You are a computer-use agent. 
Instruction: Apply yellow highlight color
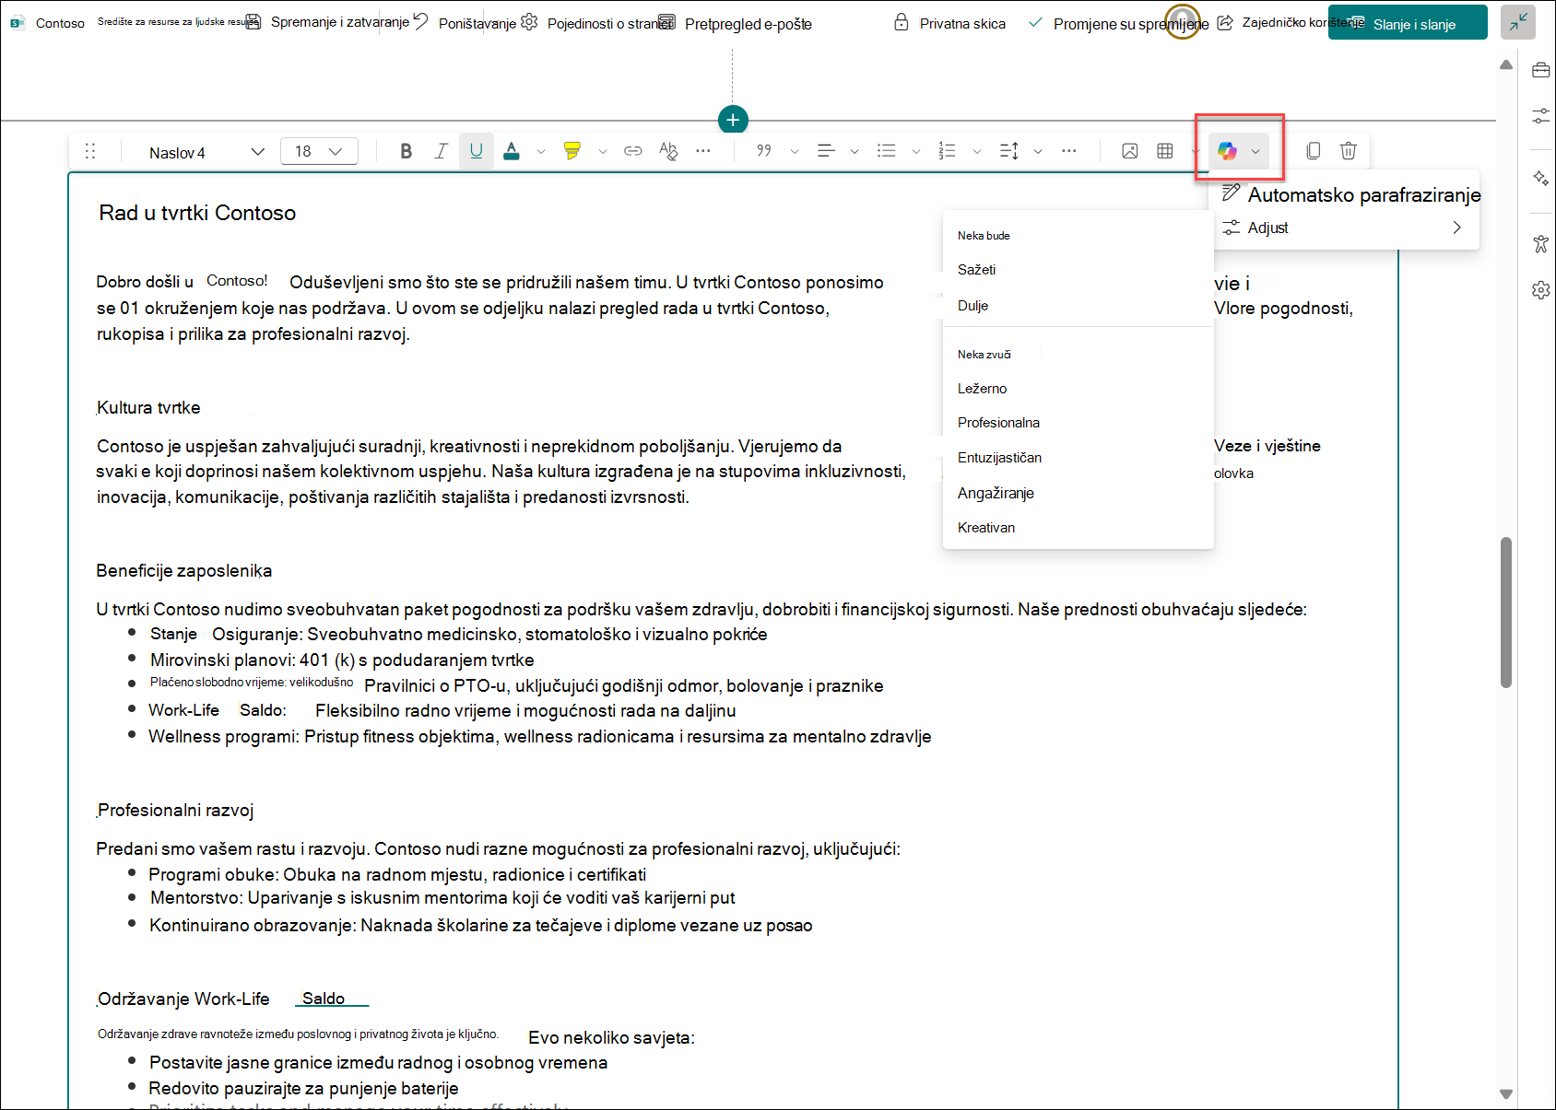click(572, 151)
